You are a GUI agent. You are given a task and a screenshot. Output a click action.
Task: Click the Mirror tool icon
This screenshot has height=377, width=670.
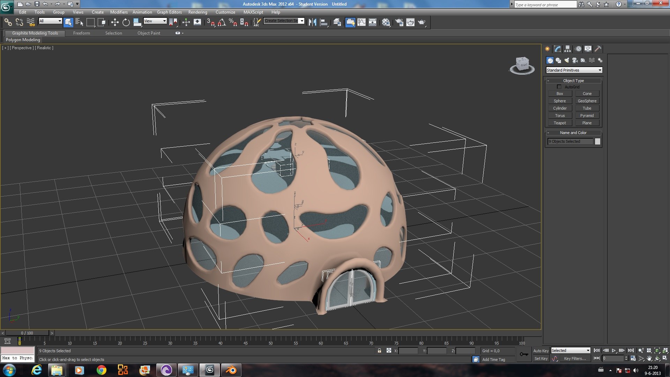pos(312,22)
